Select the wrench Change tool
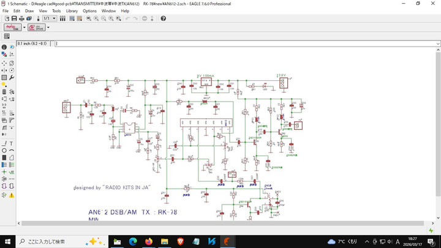The width and height of the screenshot is (441, 248). click(12, 78)
